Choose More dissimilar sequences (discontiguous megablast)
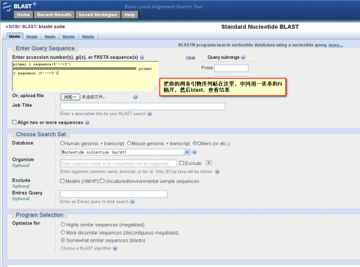This screenshot has height=267, width=360. click(63, 232)
